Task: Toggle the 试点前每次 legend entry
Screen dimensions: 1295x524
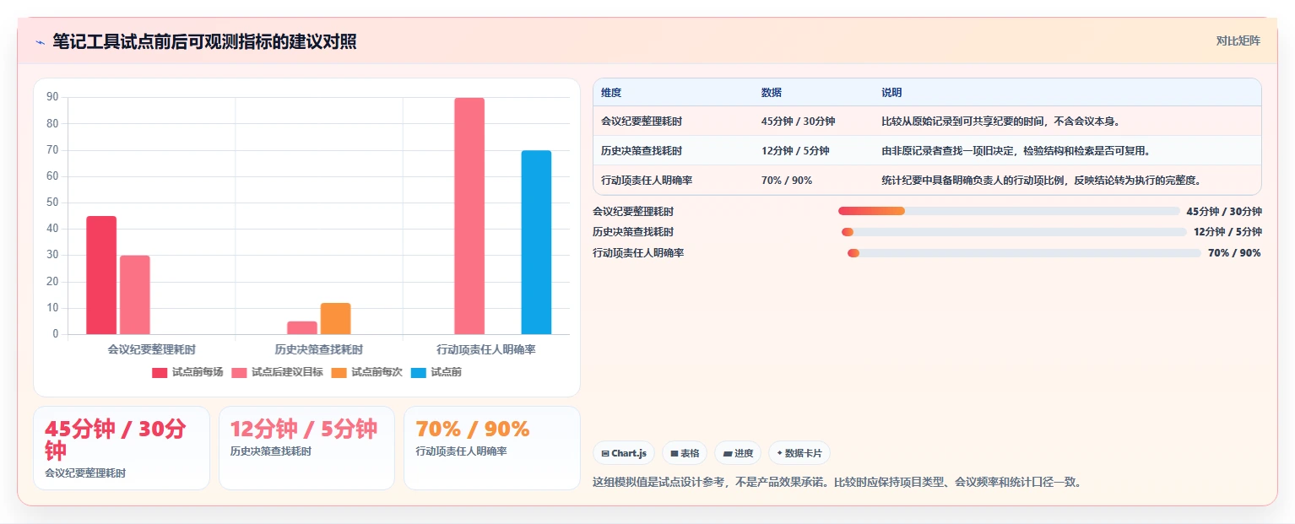Action: 366,372
